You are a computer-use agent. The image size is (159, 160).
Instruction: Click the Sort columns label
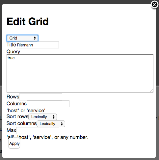pos(21,123)
